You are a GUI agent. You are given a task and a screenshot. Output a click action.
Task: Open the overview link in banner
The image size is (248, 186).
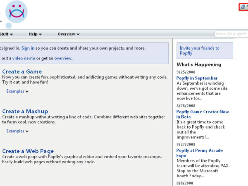[63, 58]
